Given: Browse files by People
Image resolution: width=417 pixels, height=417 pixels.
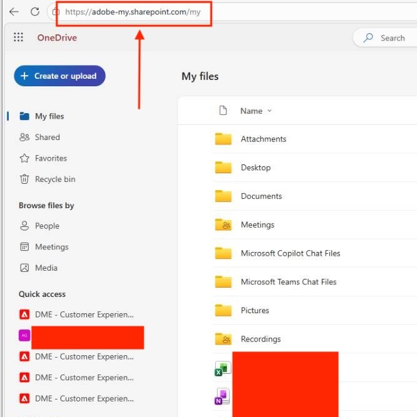Looking at the screenshot, I should tap(47, 226).
